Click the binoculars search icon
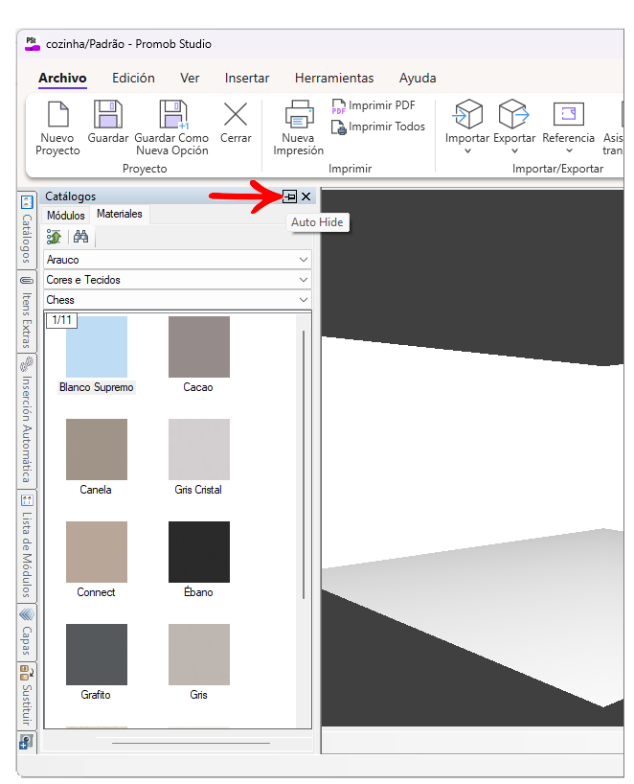Image resolution: width=634 pixels, height=784 pixels. [80, 237]
